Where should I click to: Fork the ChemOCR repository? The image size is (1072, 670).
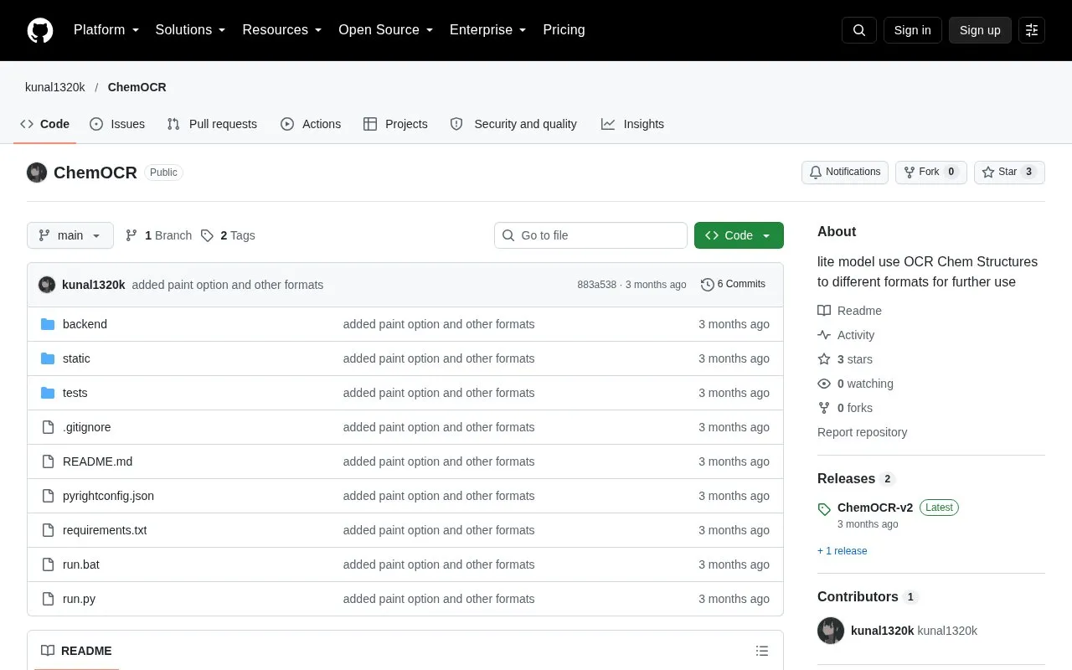tap(931, 172)
